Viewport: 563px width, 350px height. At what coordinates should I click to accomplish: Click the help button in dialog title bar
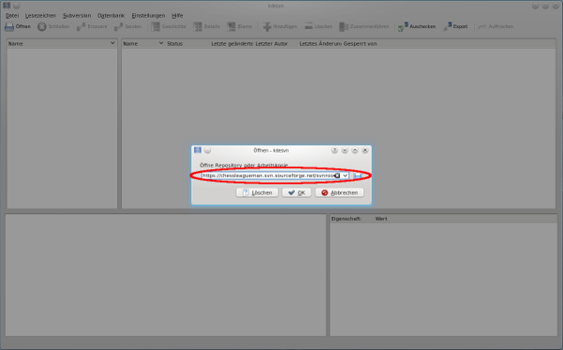point(334,150)
